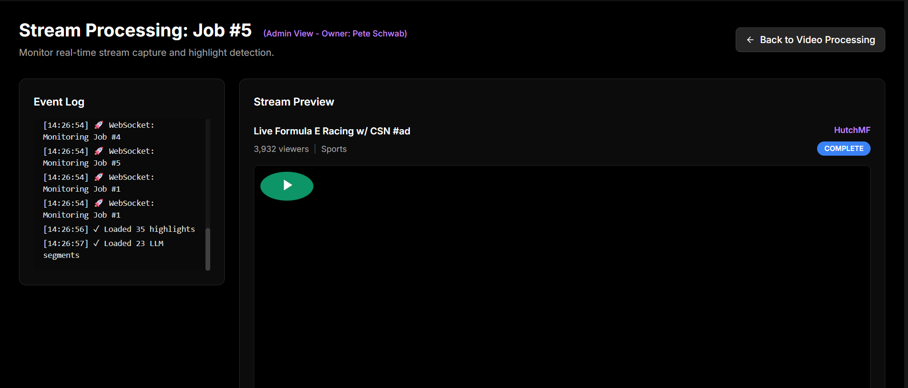Click checkmark beside Loaded 23 LLM segments
Screen dimensions: 908x388
click(96, 243)
